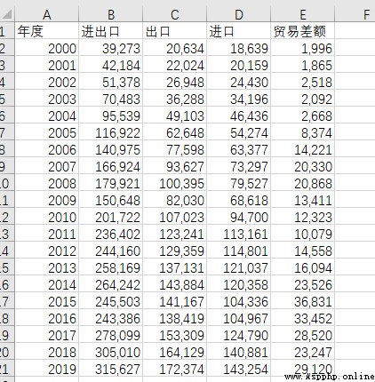Click the 贸易差额 header cell

pyautogui.click(x=303, y=31)
